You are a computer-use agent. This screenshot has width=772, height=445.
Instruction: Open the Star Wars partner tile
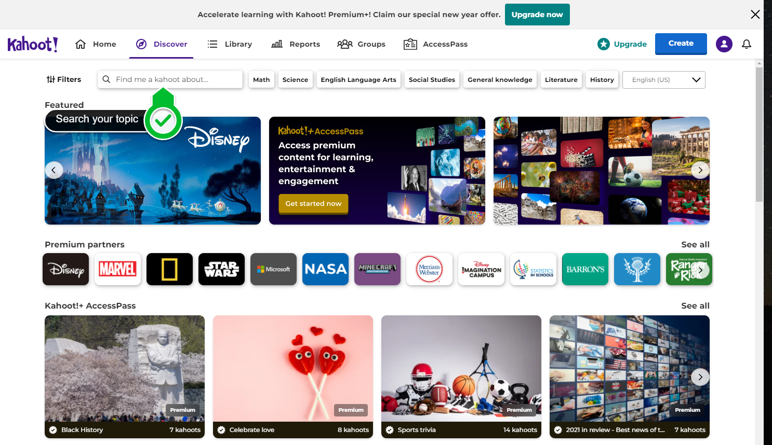[x=221, y=269]
